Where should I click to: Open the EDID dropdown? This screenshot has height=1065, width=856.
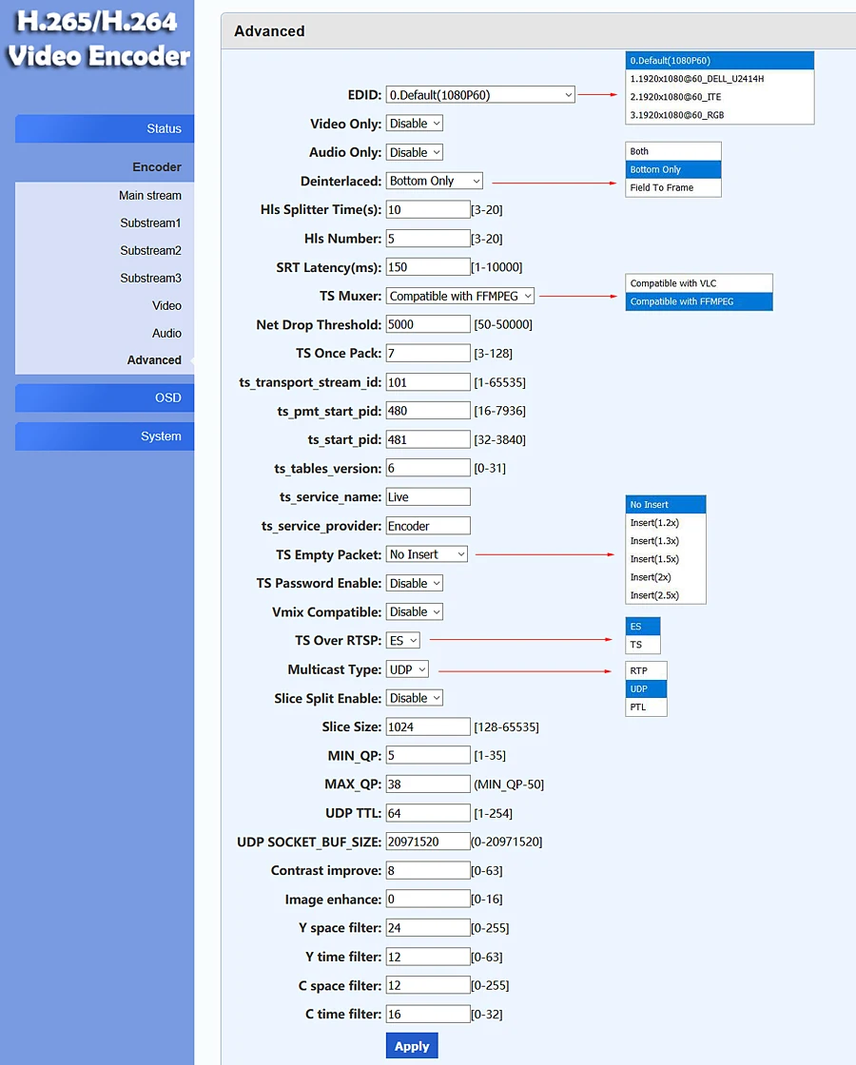[x=480, y=95]
